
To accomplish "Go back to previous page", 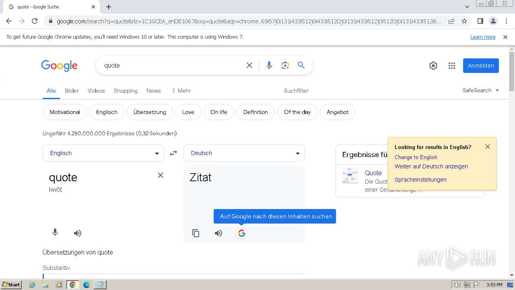I will coord(9,21).
